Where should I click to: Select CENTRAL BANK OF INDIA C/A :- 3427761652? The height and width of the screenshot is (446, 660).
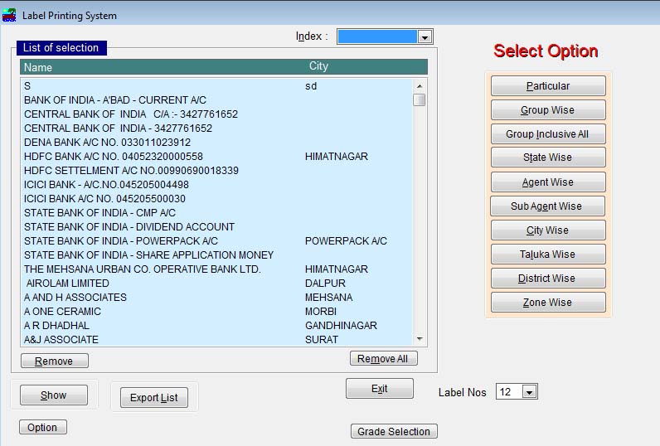click(216, 114)
